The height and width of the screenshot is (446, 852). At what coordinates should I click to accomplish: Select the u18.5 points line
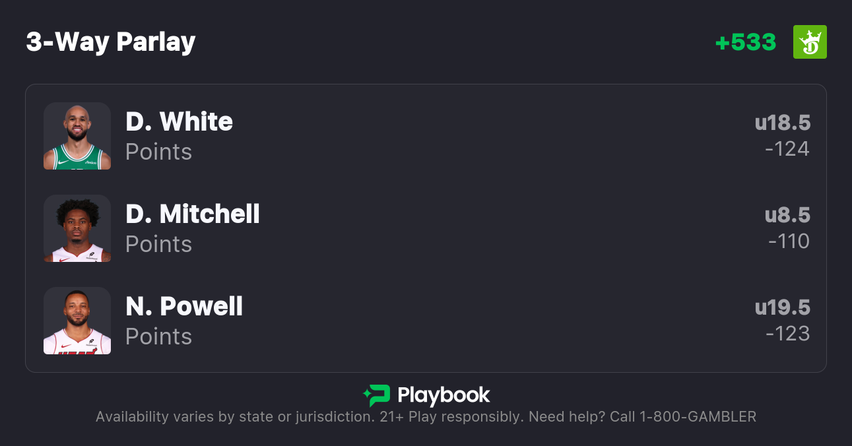(x=783, y=123)
